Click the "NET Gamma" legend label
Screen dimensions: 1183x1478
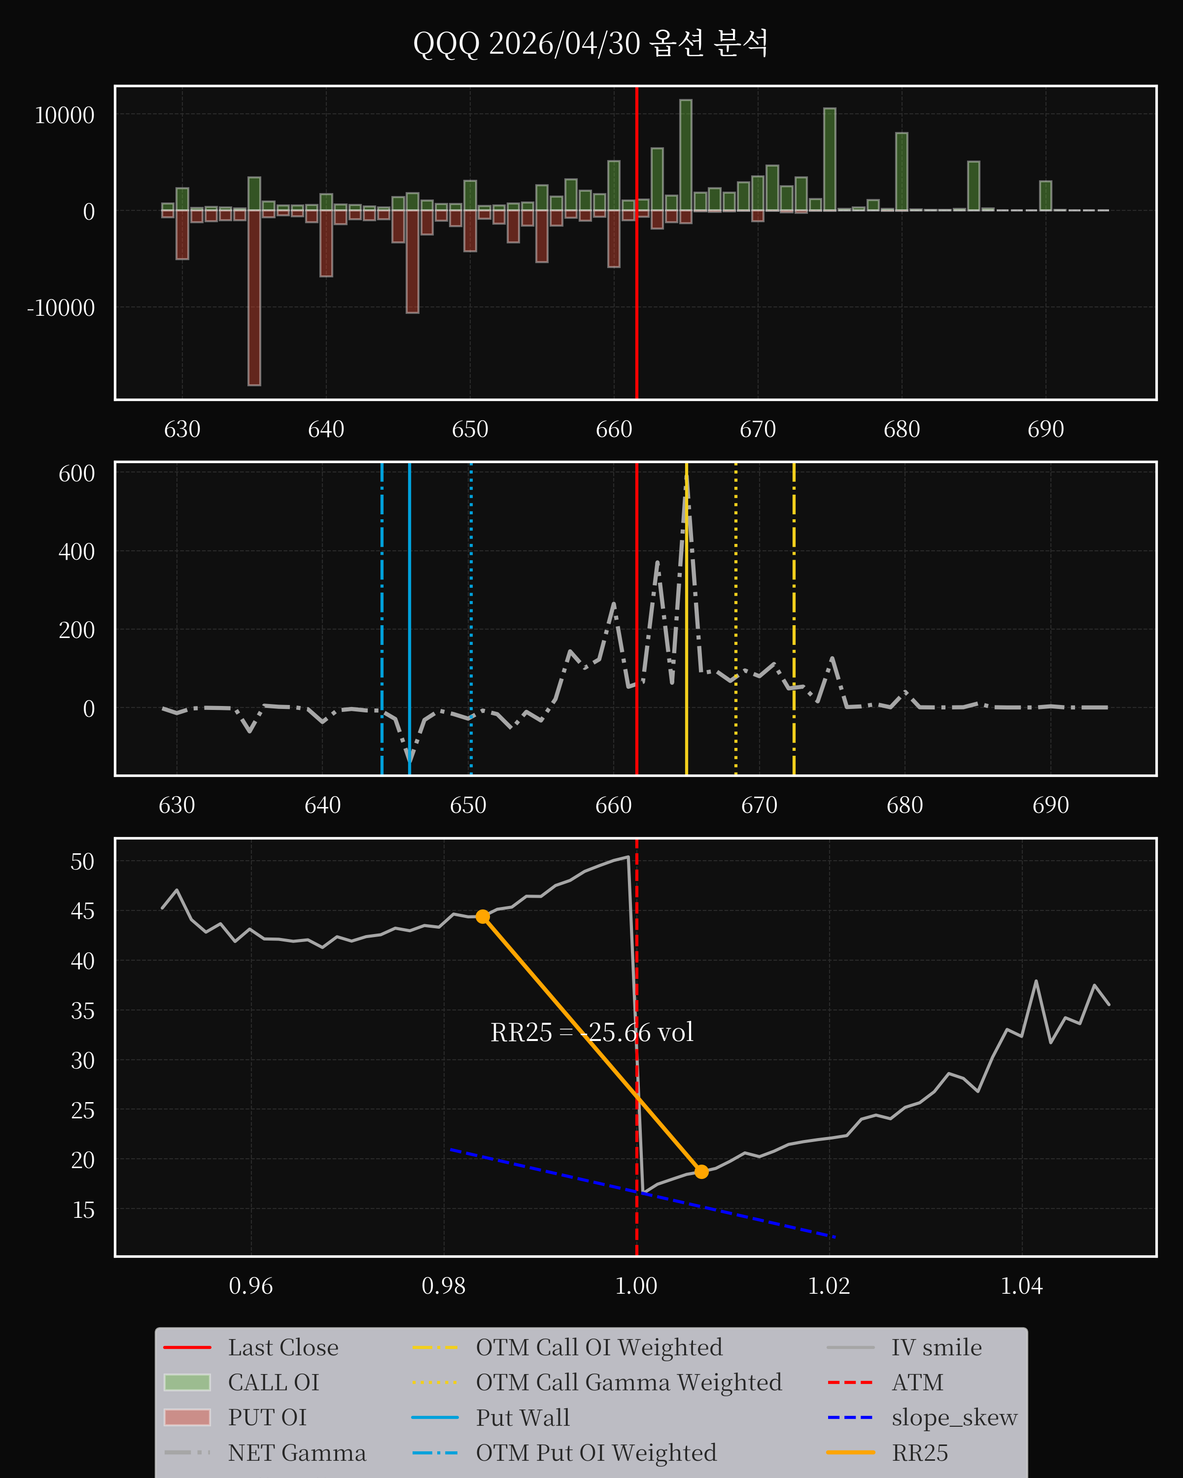tap(297, 1453)
